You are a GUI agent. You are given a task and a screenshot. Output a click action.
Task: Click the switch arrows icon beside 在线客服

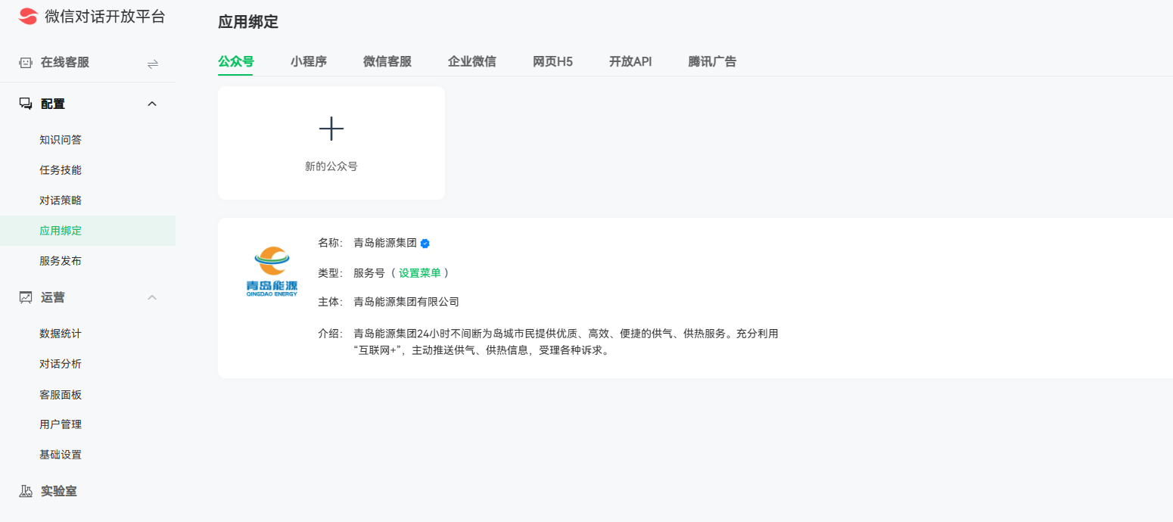(x=153, y=64)
